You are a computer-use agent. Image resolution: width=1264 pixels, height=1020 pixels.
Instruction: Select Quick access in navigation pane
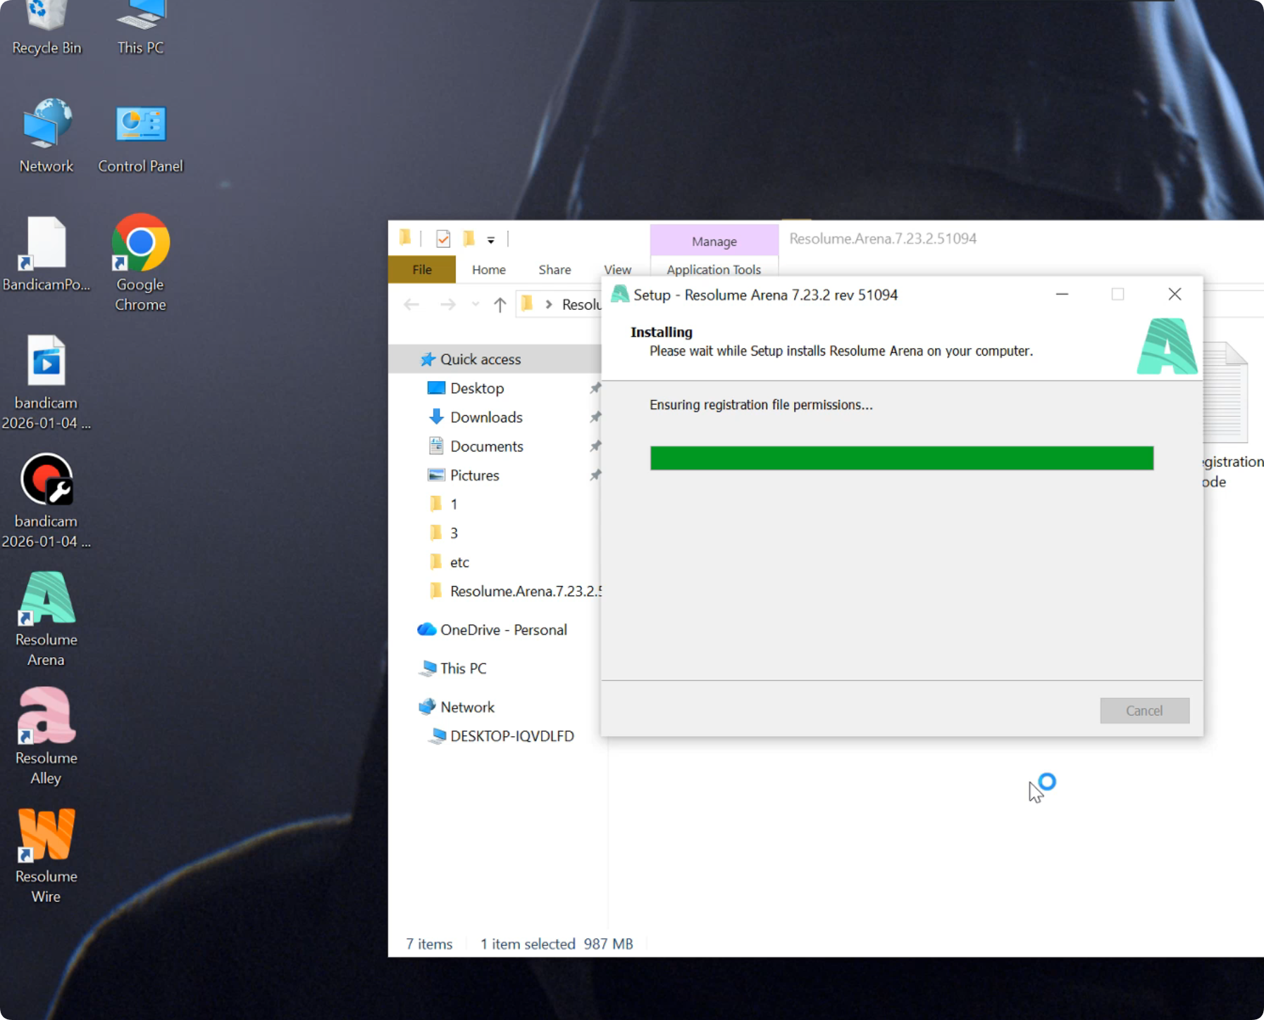coord(480,359)
